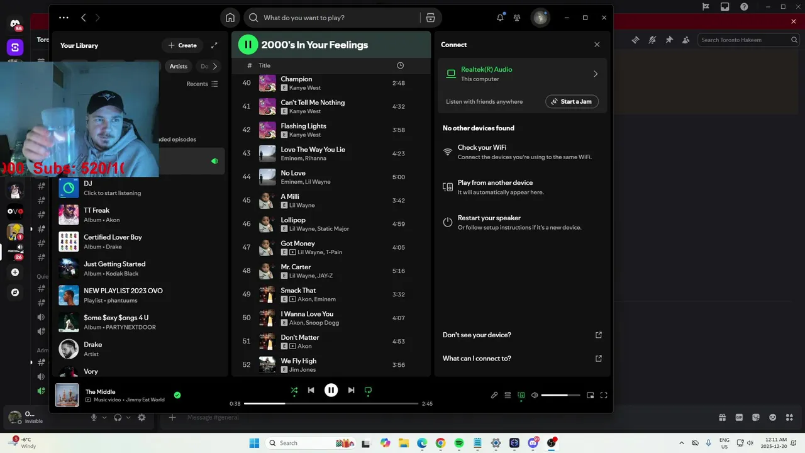Click the song progress bar
This screenshot has height=453, width=805.
tap(331, 403)
